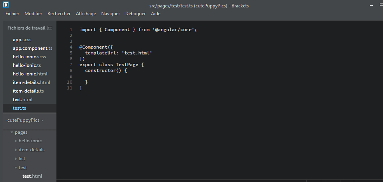Expand the hello-ionic folder
This screenshot has height=182, width=383.
tap(16, 141)
